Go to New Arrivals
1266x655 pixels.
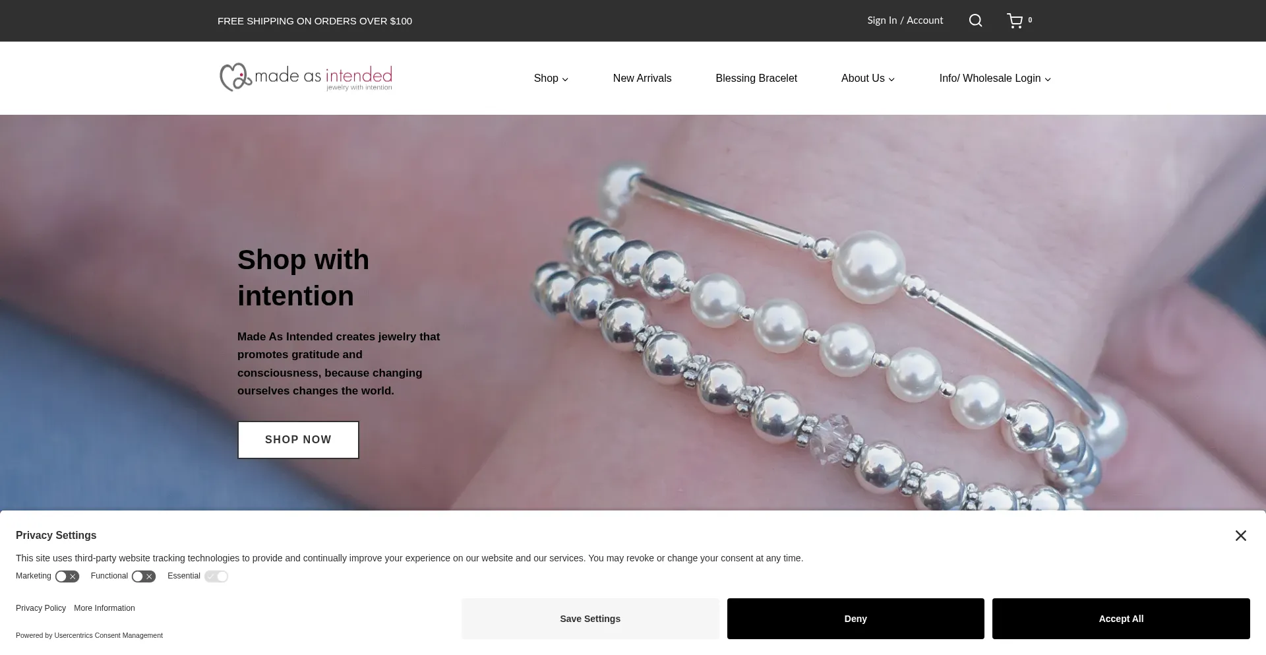(x=642, y=78)
